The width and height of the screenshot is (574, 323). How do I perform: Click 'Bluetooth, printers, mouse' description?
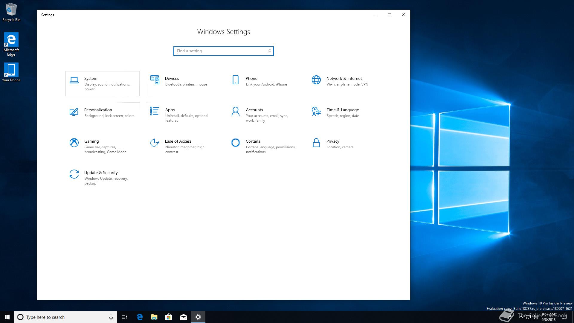[186, 84]
